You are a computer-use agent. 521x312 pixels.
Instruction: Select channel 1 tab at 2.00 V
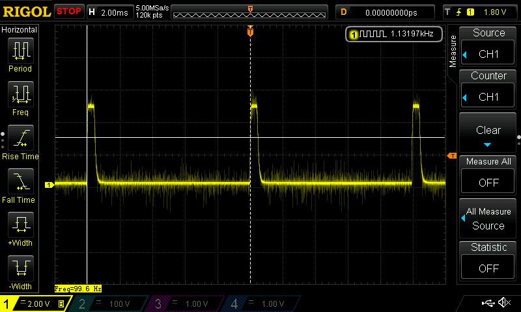(35, 304)
